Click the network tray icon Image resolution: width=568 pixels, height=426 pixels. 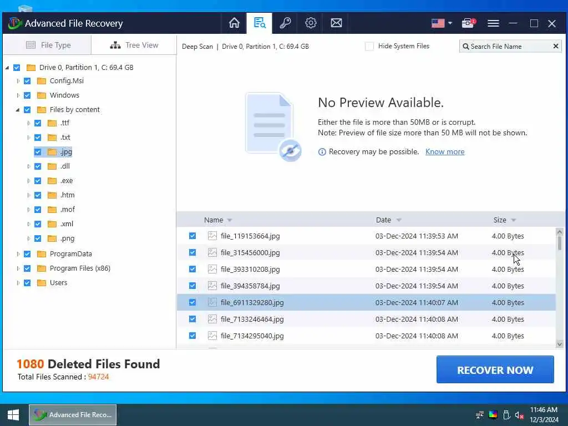tap(480, 415)
